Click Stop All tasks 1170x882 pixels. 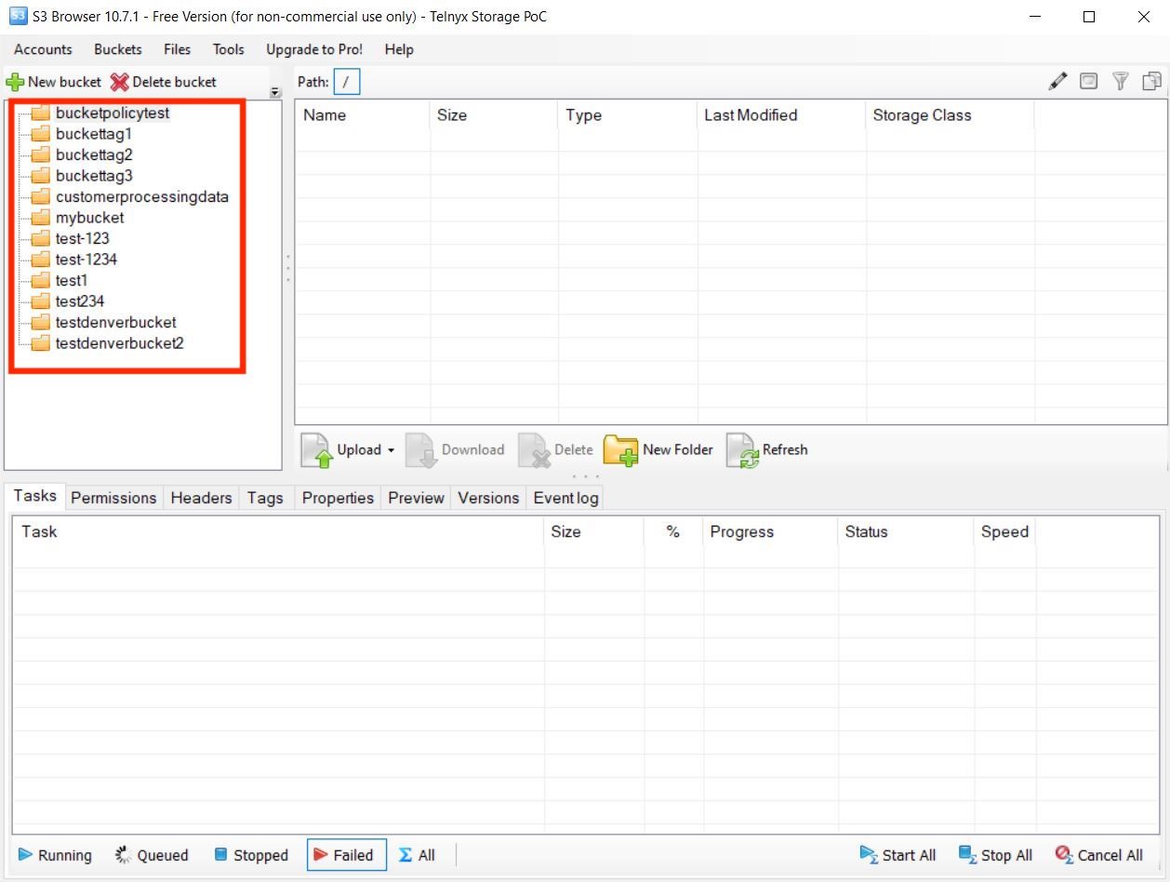(995, 855)
